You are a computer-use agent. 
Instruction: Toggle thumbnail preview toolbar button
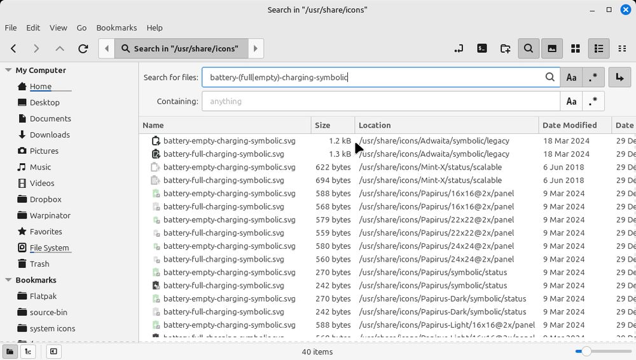pyautogui.click(x=552, y=49)
